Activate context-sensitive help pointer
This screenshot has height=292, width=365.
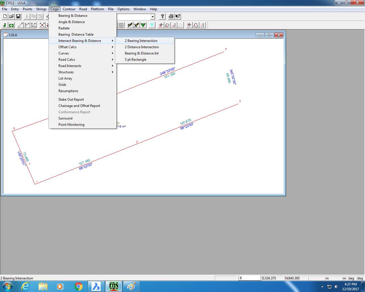(177, 16)
